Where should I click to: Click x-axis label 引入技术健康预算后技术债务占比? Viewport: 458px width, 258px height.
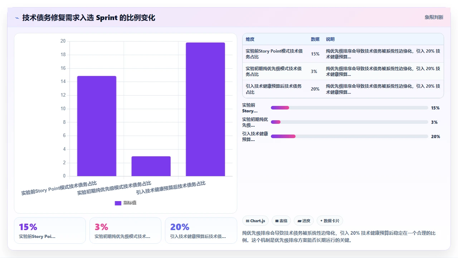171,188
